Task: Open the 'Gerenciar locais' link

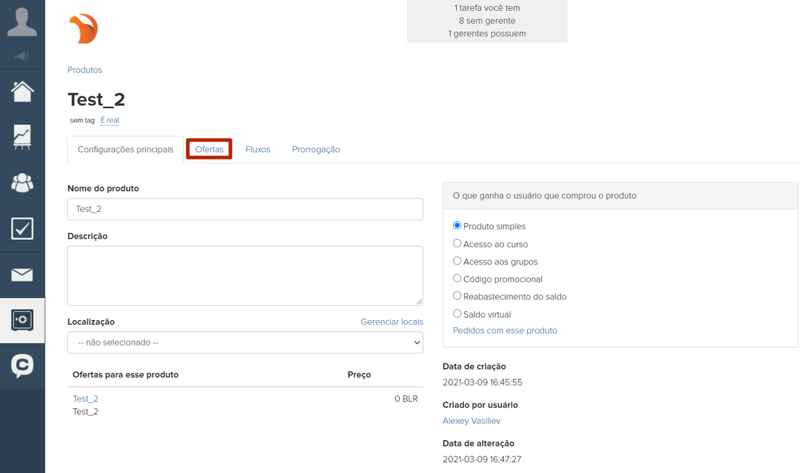Action: pyautogui.click(x=392, y=322)
